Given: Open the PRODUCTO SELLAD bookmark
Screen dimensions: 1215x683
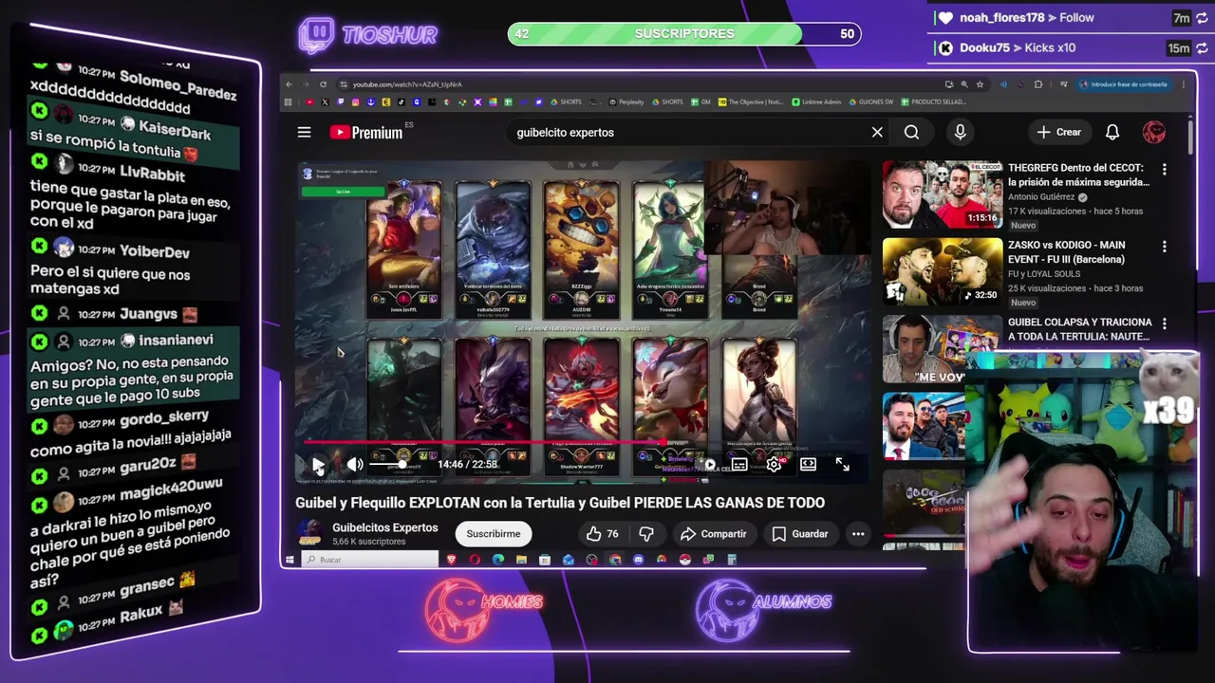Looking at the screenshot, I should [x=934, y=102].
